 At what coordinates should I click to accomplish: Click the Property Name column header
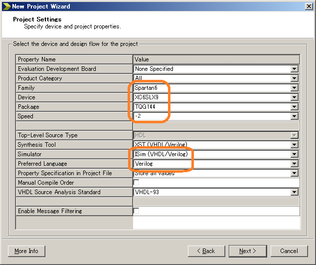(74, 59)
